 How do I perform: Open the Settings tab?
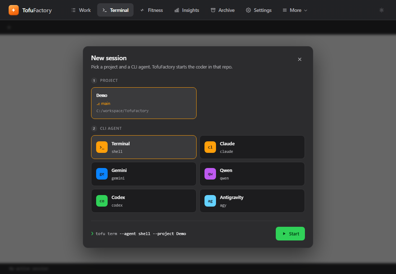(259, 10)
